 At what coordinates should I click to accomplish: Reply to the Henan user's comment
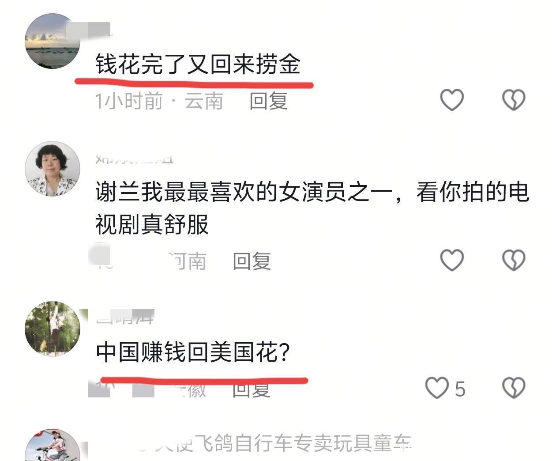(x=252, y=261)
